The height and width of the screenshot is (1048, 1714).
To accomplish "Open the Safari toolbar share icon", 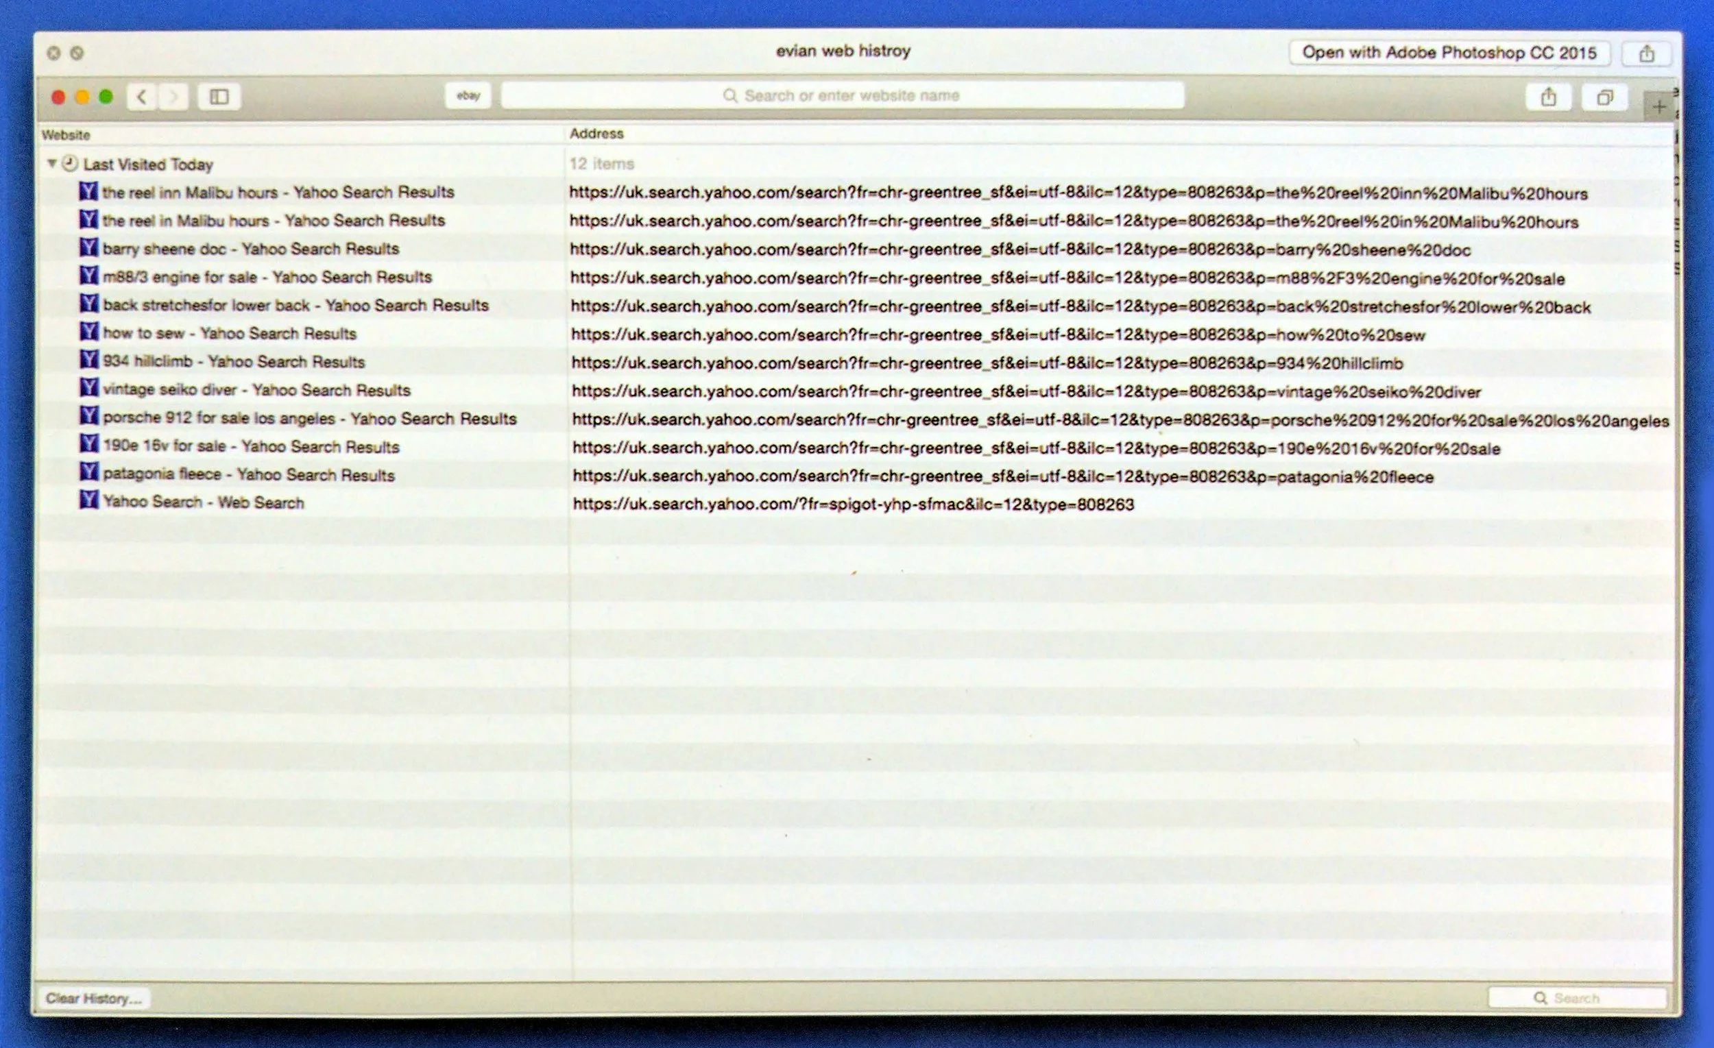I will point(1549,97).
